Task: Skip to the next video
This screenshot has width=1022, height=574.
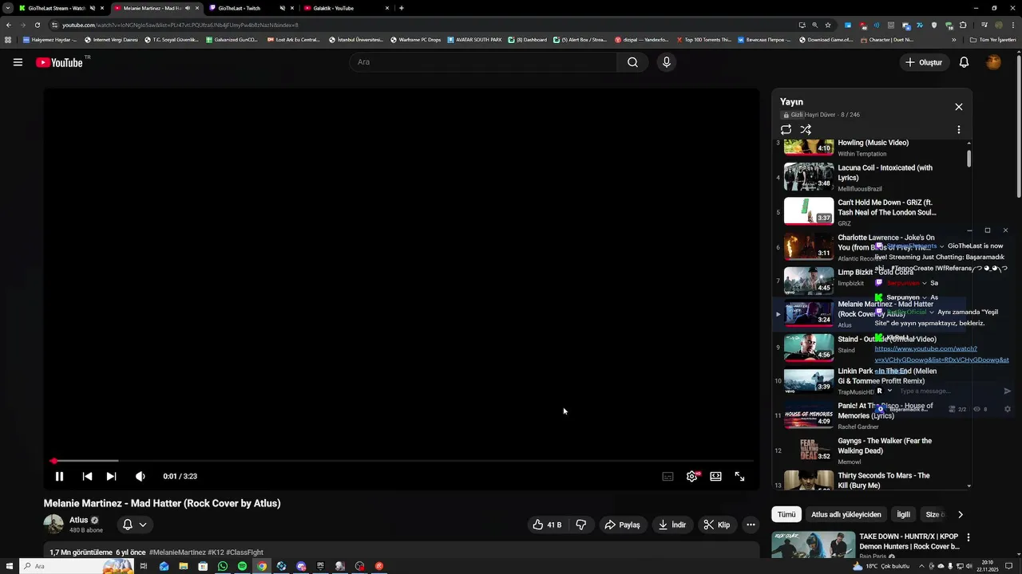Action: click(111, 476)
